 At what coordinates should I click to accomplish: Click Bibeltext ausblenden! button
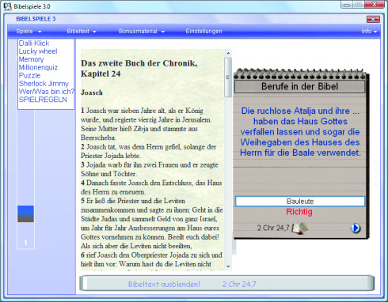point(164,284)
